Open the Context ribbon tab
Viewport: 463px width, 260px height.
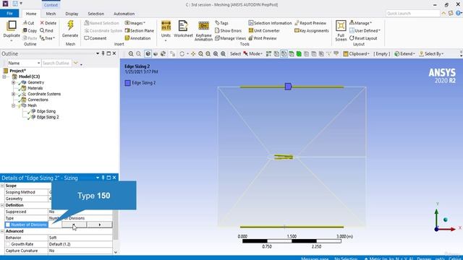point(51,5)
